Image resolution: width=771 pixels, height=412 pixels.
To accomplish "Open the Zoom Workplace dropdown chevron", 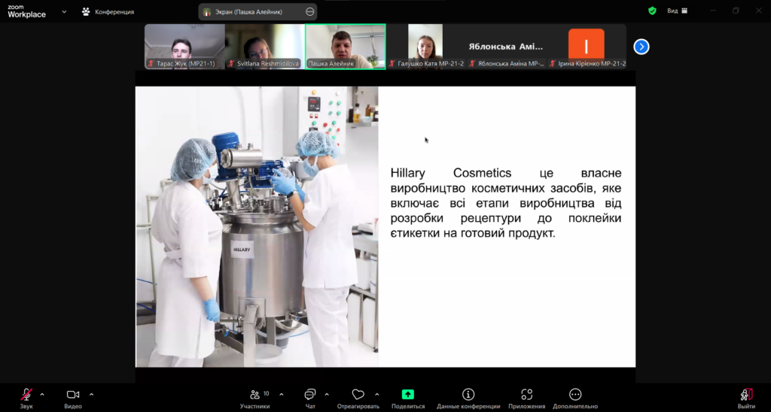I will click(64, 11).
